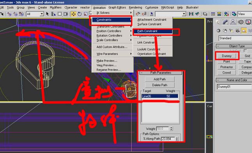Click the Rectangular Selection Region icon
Screen dimensions: 252x153
tap(60, 14)
